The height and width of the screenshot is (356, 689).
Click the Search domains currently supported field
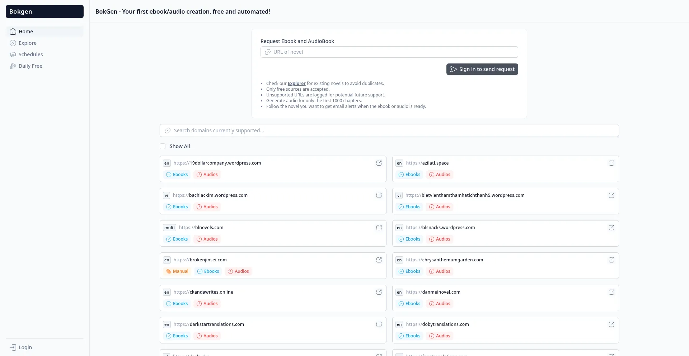[389, 130]
